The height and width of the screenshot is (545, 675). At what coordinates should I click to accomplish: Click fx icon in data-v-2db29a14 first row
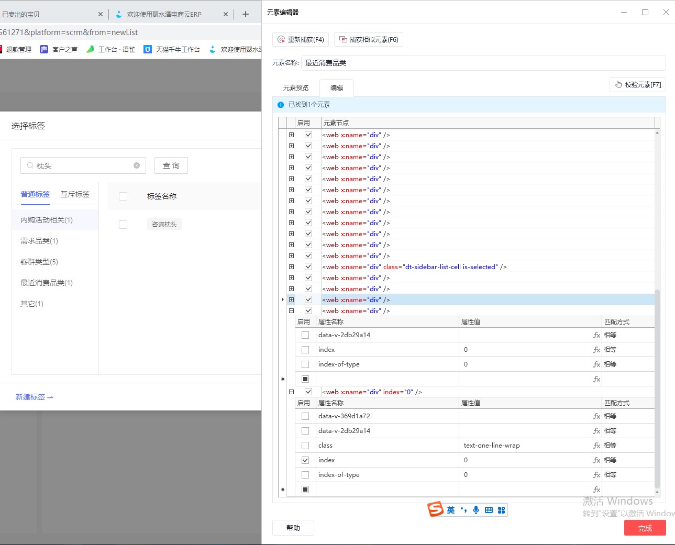click(596, 335)
